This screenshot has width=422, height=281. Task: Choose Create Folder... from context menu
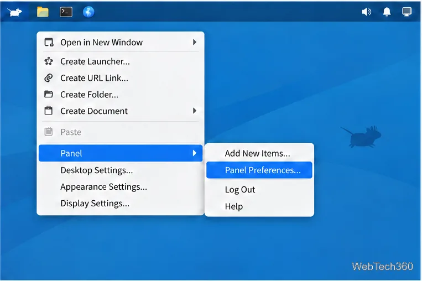(x=121, y=95)
